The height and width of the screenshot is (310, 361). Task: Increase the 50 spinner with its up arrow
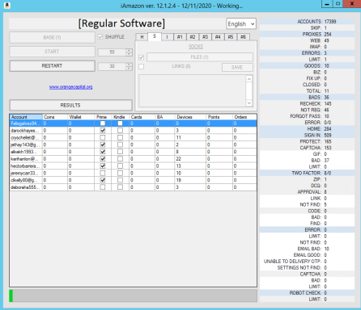129,50
